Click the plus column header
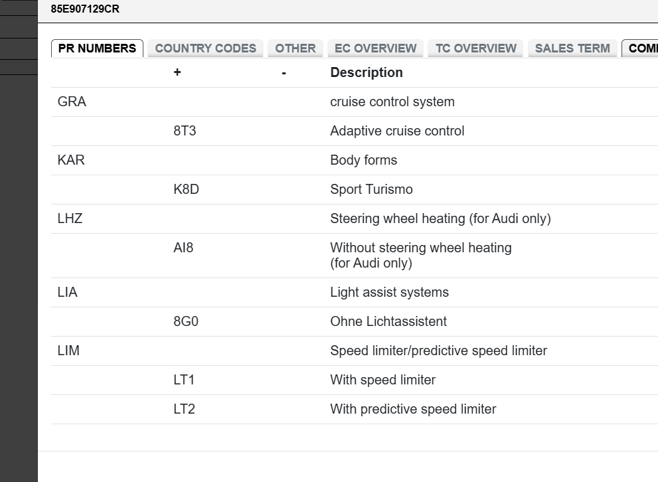Viewport: 658px width, 482px height. point(177,72)
